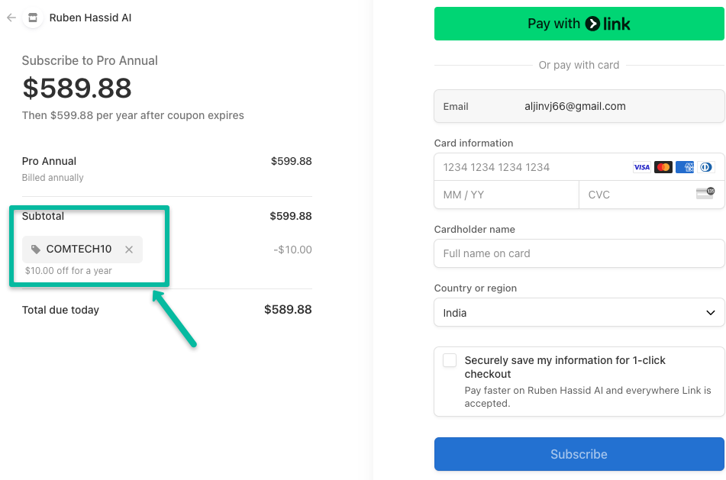
Task: Enable securely save my information checkbox
Action: [450, 360]
